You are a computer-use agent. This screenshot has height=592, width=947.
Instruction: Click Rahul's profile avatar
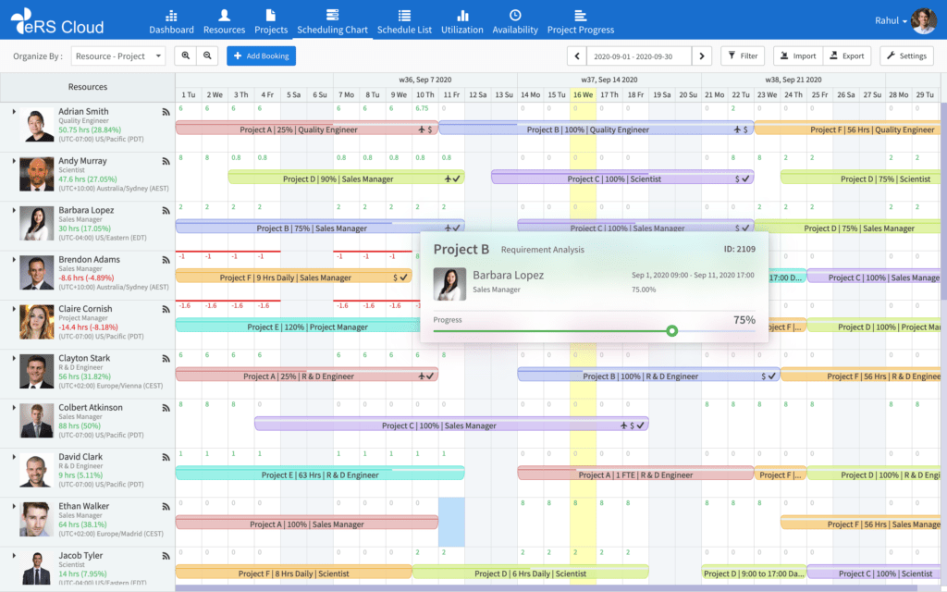(924, 20)
